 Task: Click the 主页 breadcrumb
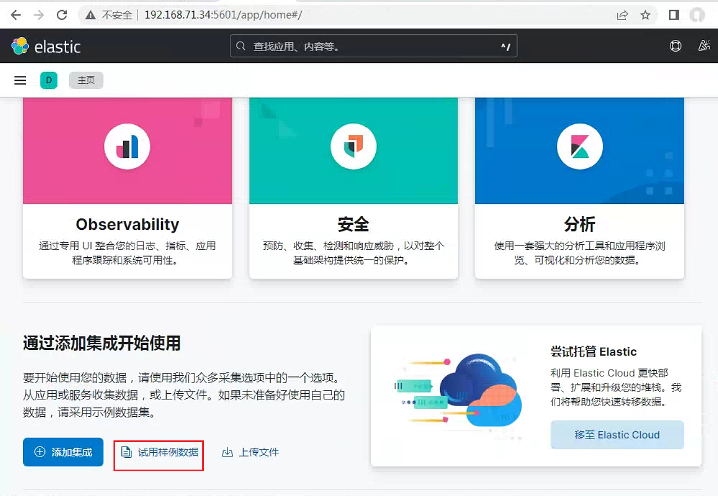pyautogui.click(x=86, y=80)
